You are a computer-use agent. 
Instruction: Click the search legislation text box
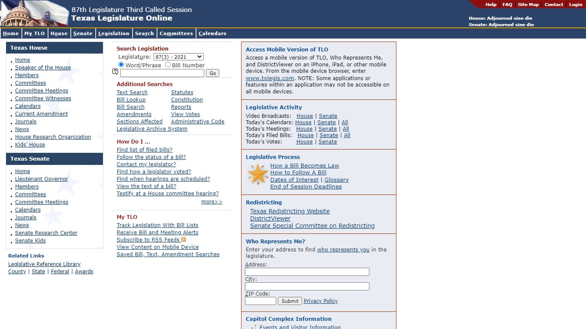coord(162,73)
